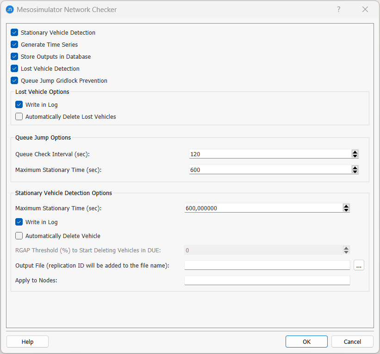Dismiss the dialog with Cancel

coord(352,342)
